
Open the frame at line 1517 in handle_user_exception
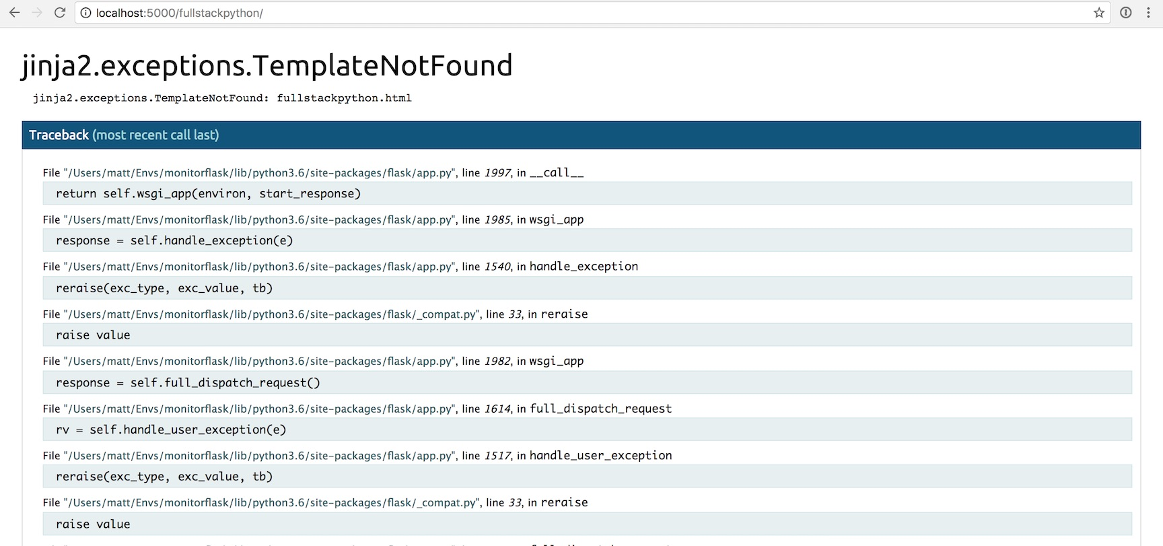[357, 456]
